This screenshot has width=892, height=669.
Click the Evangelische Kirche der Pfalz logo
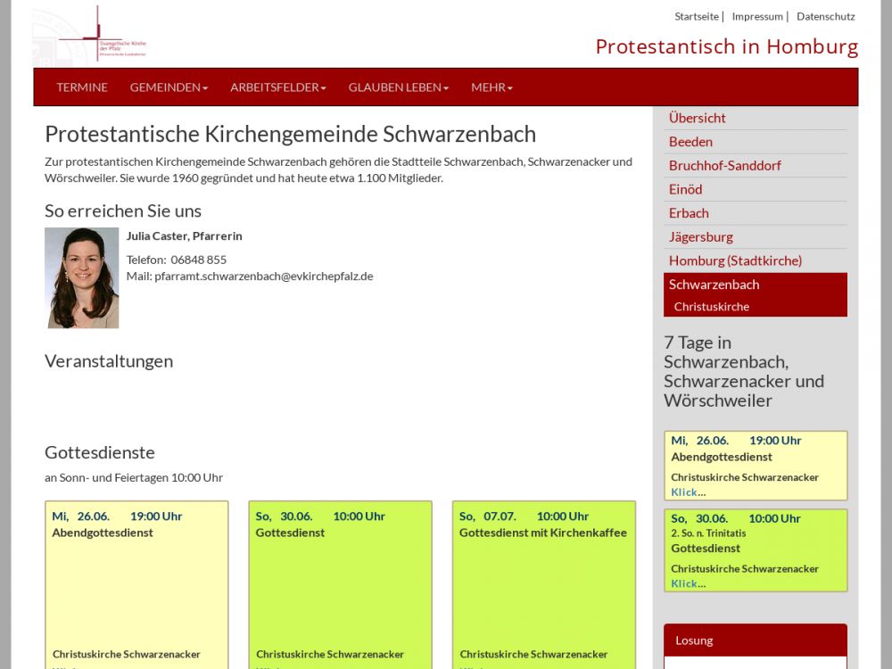90,36
